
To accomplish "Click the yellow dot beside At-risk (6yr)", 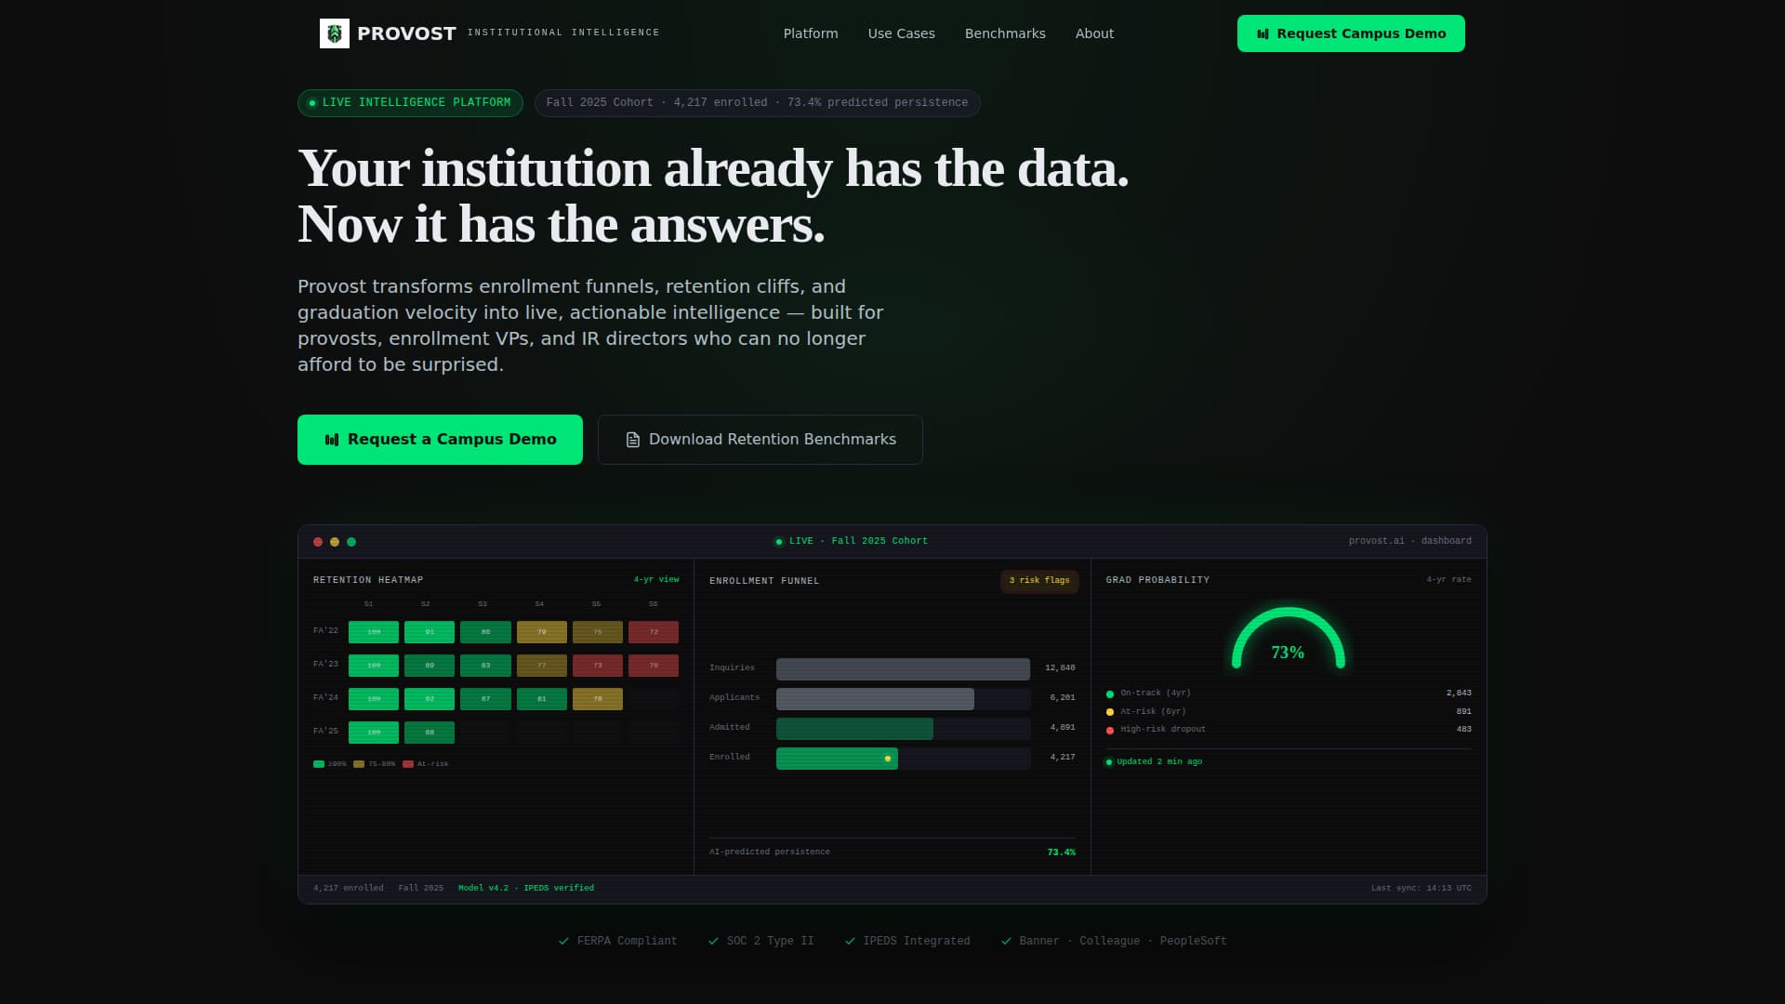I will tap(1110, 712).
